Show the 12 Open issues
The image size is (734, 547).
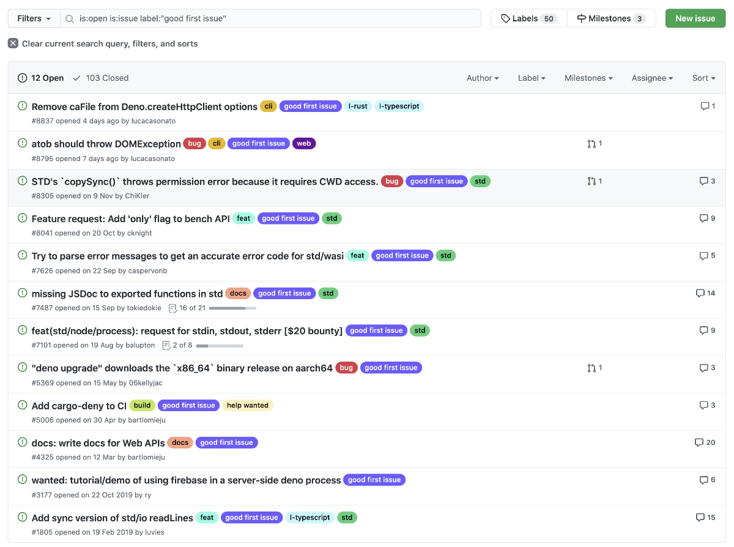coord(40,78)
